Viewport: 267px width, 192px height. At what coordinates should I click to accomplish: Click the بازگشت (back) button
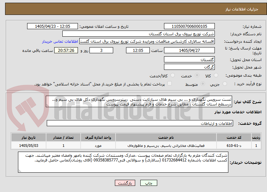(125, 183)
